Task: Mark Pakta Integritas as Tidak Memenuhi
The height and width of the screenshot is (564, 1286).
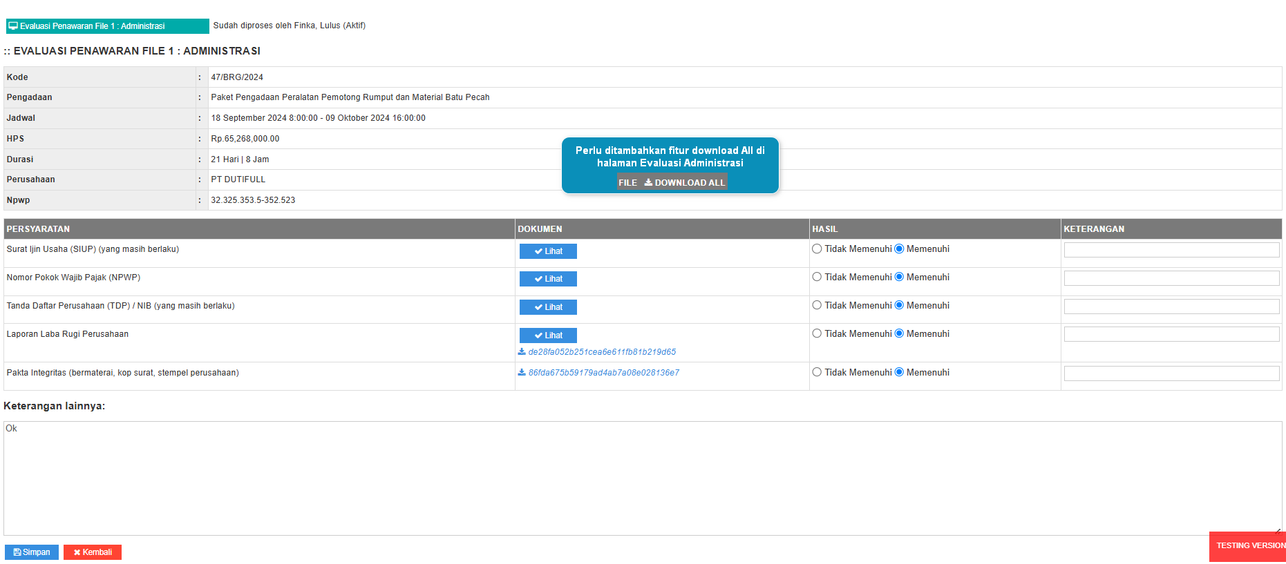Action: [817, 372]
